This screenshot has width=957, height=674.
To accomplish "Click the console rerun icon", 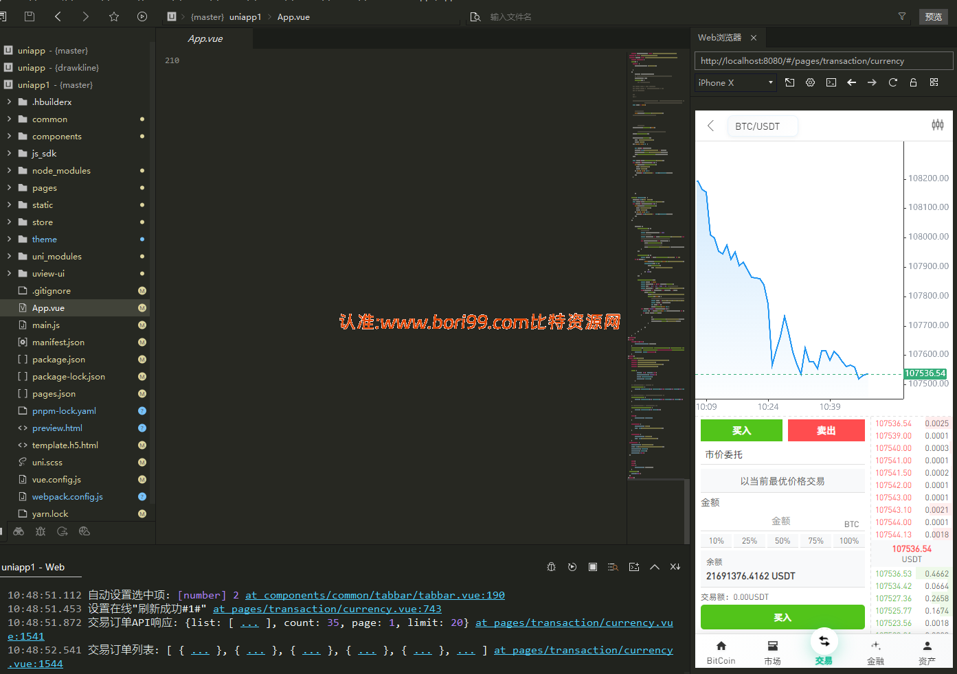I will [x=572, y=567].
